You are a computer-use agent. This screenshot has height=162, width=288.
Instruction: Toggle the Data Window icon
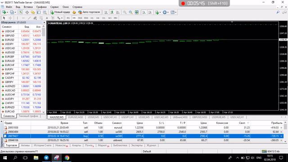tap(27, 12)
